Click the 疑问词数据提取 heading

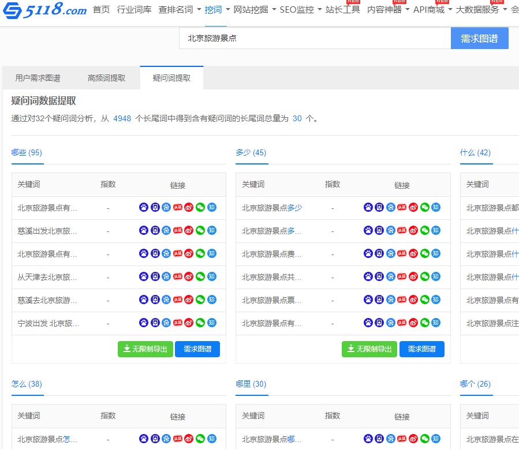click(x=44, y=100)
